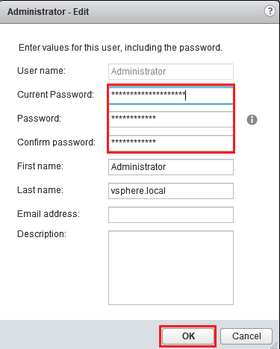Click the dialog resize grip handle
280x349 pixels.
[x=274, y=345]
